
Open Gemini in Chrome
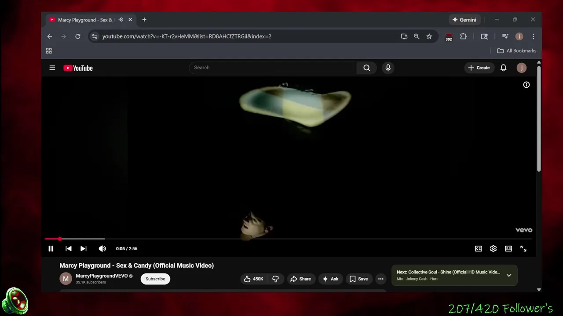click(464, 20)
